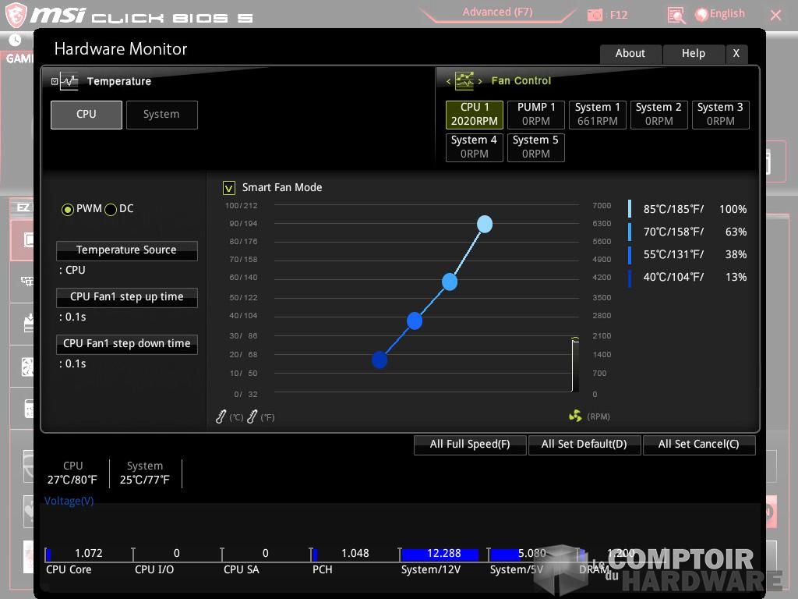The image size is (798, 599).
Task: Select the PWM radio button
Action: [67, 209]
